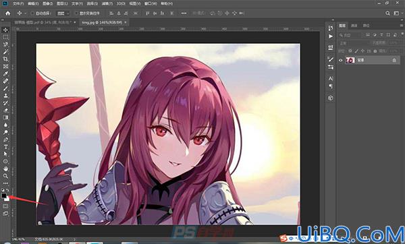Close the timg.jpg document tab

point(126,22)
